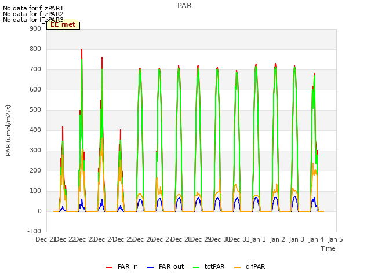Click the PAR chart title
Viewport: 371px width, 278px height.
point(184,6)
